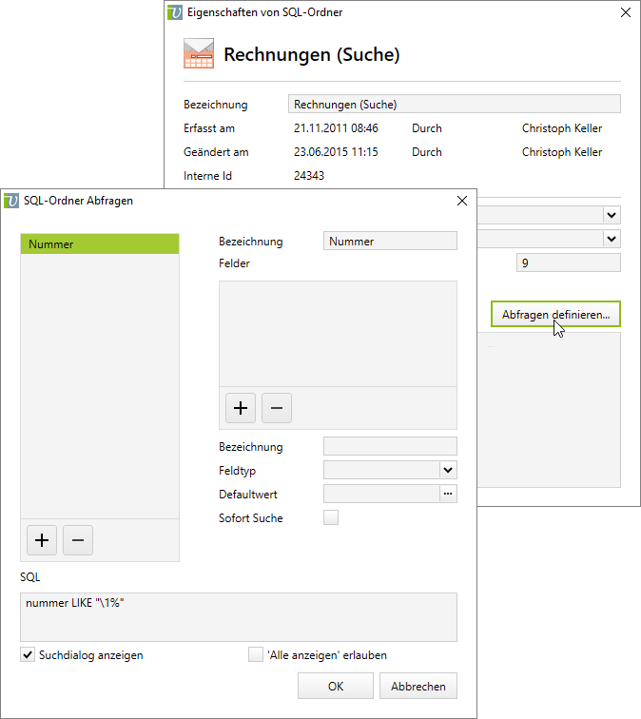Remove the selected query with the minus button under the list
641x719 pixels.
[78, 540]
